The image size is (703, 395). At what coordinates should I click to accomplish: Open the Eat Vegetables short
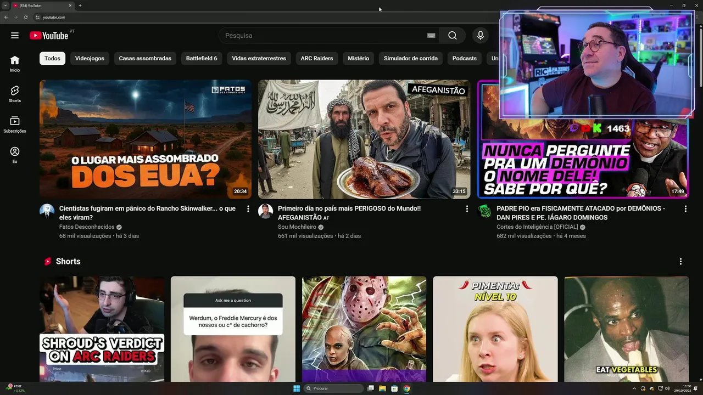point(627,329)
